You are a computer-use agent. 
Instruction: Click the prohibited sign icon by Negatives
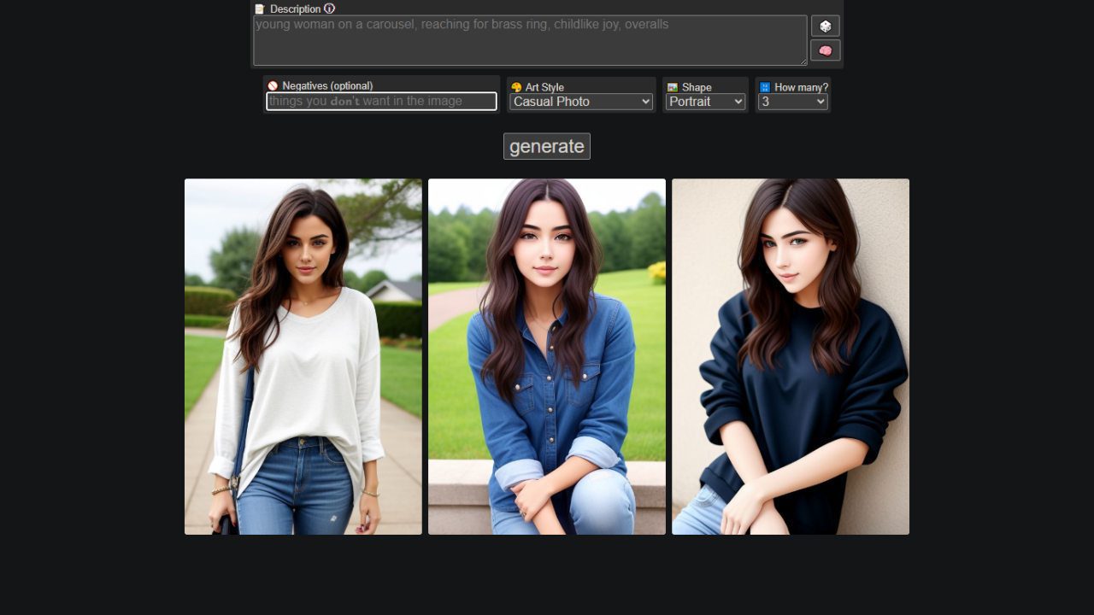pos(273,86)
